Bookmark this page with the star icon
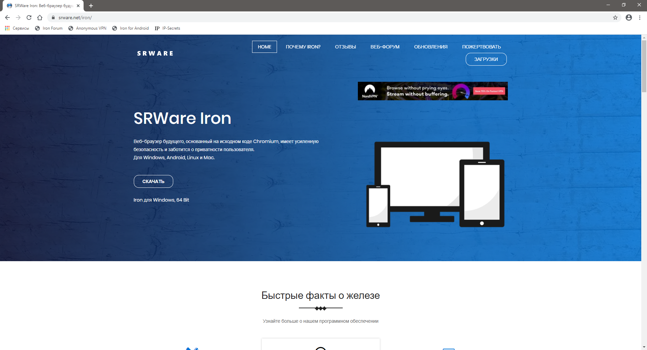The height and width of the screenshot is (350, 647). 615,17
